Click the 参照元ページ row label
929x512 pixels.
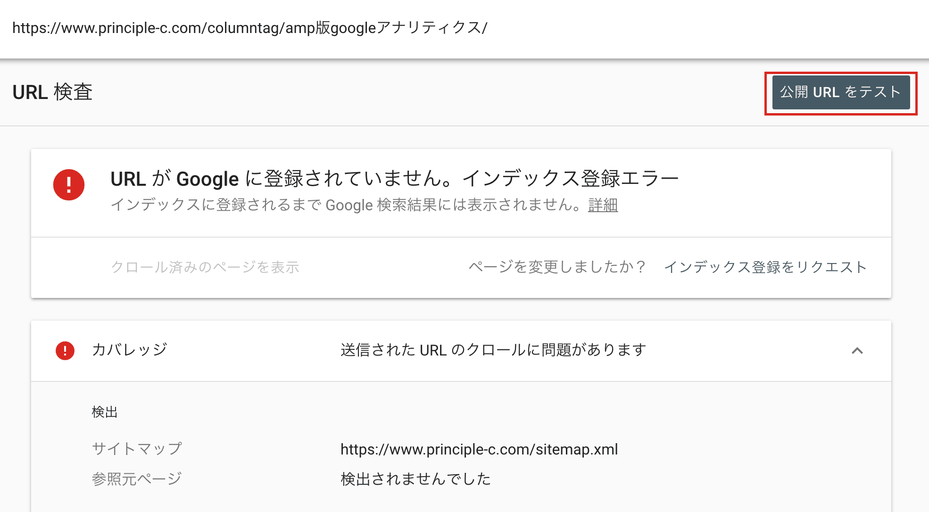coord(137,479)
